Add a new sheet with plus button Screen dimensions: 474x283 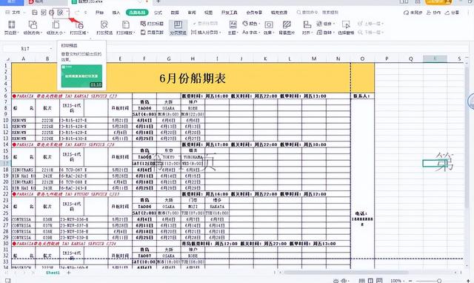click(x=69, y=273)
